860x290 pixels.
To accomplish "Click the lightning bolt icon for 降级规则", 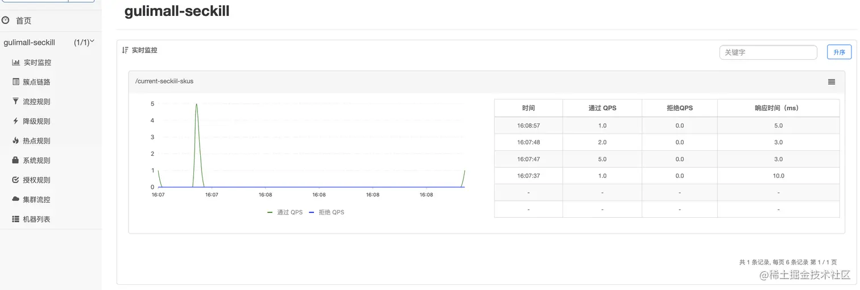I will coord(16,121).
